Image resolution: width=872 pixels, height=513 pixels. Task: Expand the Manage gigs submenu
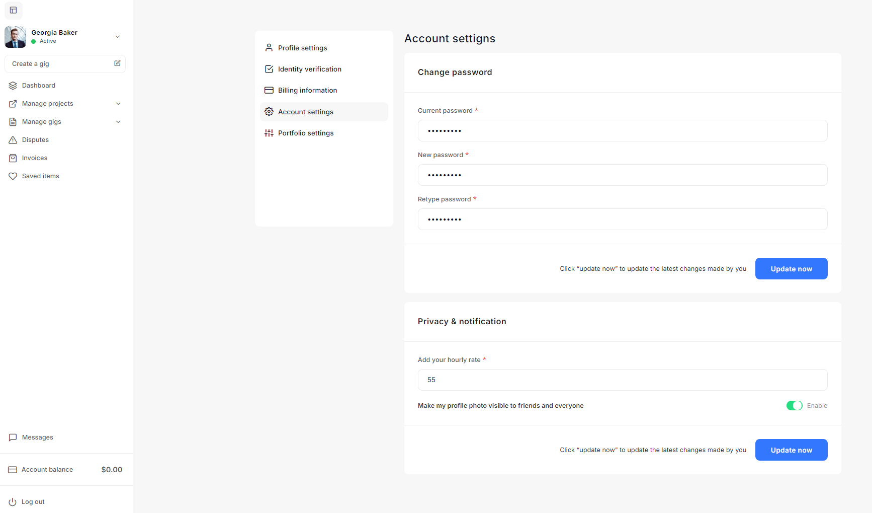[118, 122]
